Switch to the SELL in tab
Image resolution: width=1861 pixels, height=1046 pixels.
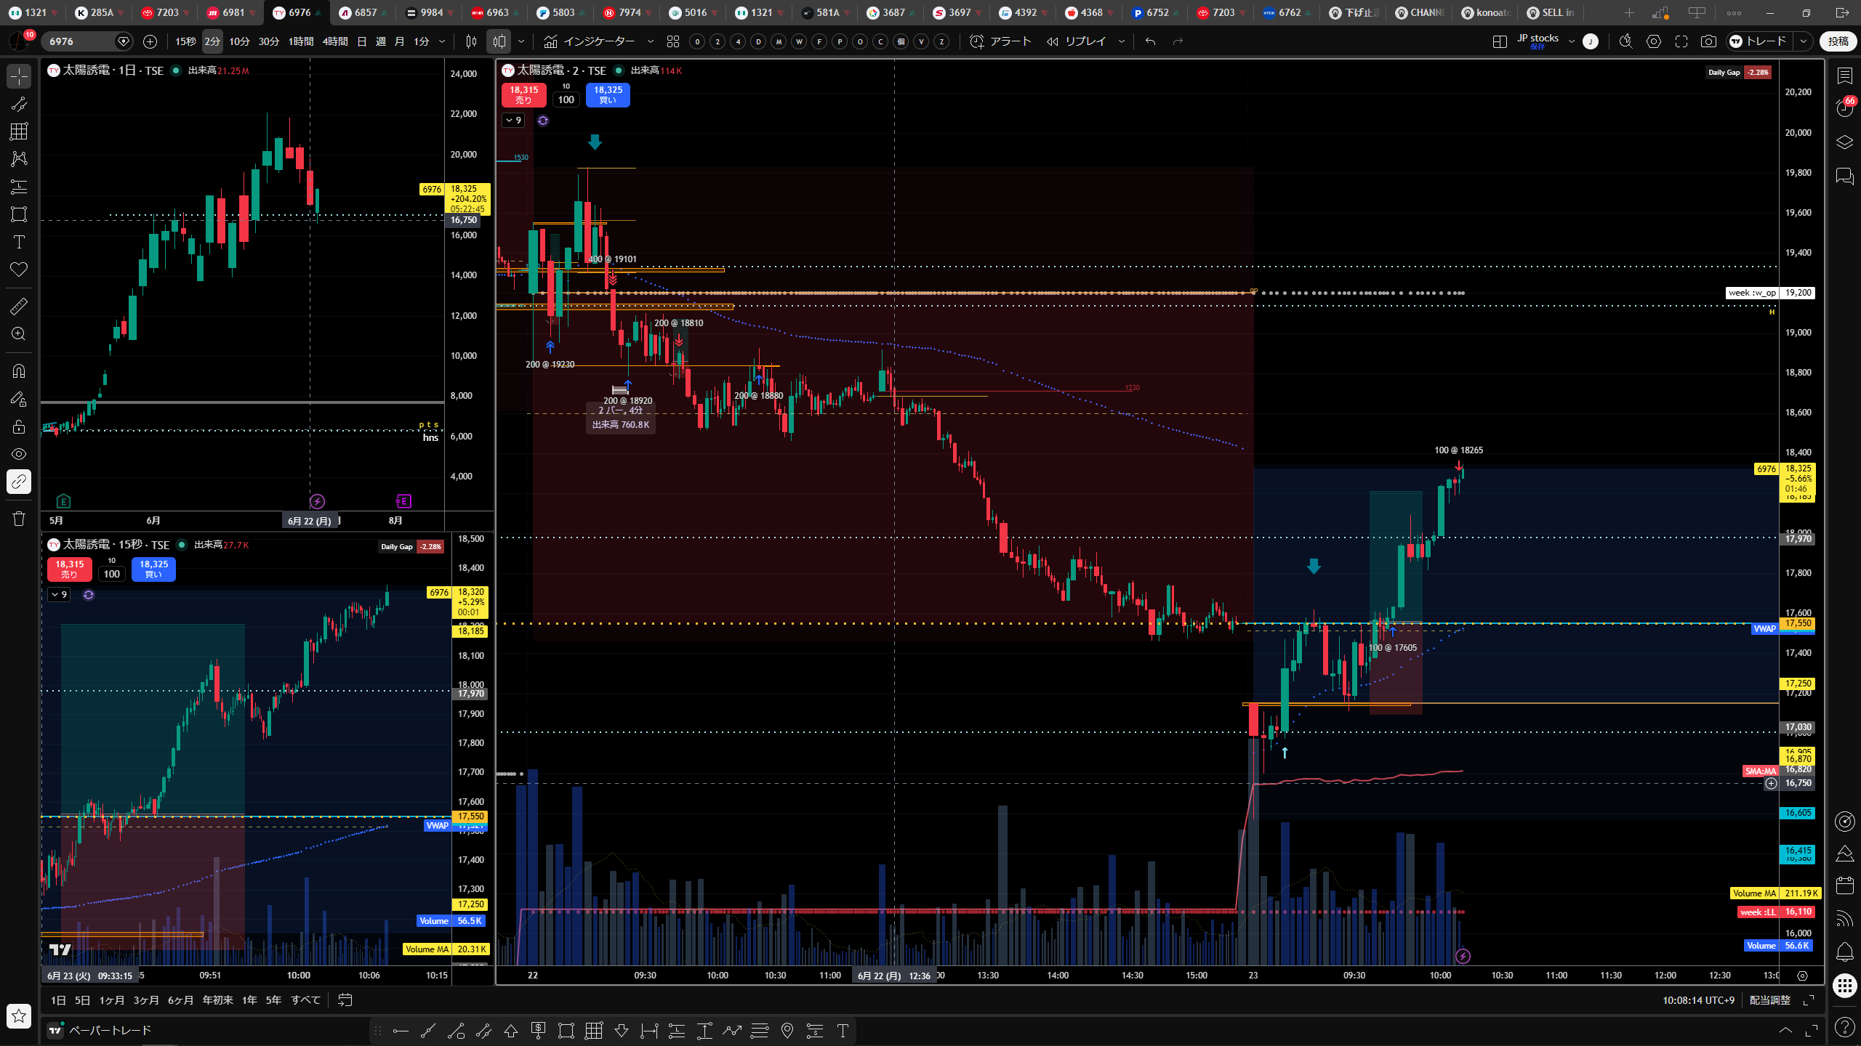tap(1551, 12)
